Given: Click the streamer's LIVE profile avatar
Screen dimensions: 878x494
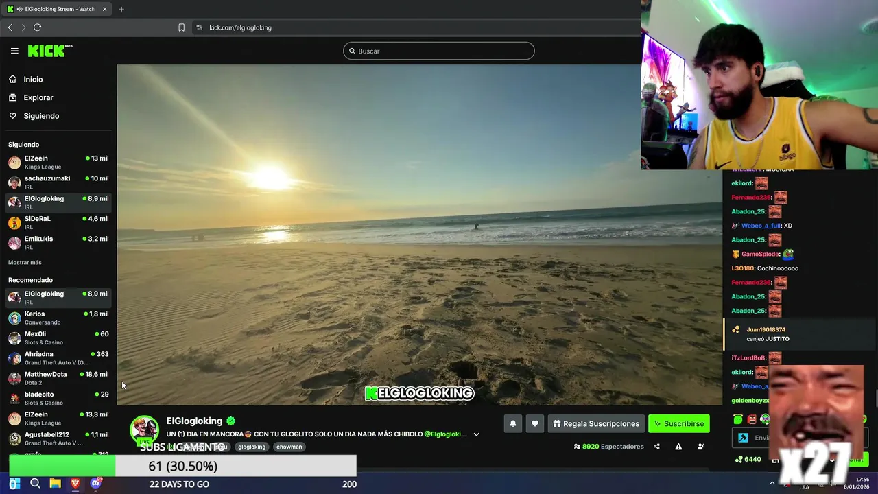Looking at the screenshot, I should (145, 430).
